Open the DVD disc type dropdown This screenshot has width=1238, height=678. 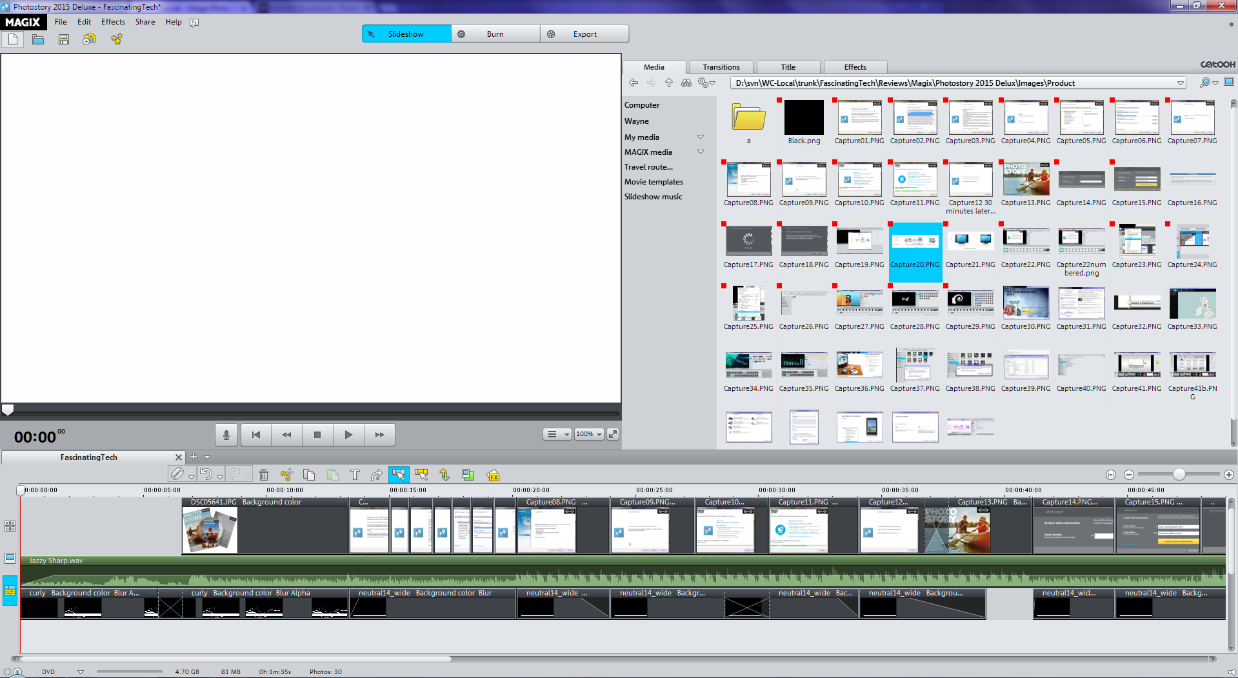81,672
